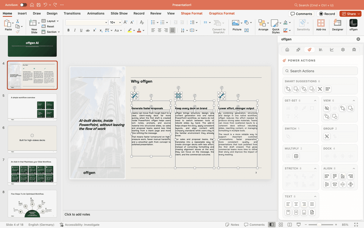
Task: Open the Animations ribbon tab
Action: [x=96, y=13]
